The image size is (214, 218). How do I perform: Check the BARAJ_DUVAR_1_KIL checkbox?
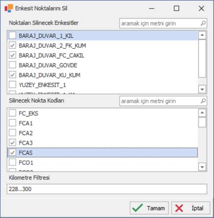(x=12, y=35)
